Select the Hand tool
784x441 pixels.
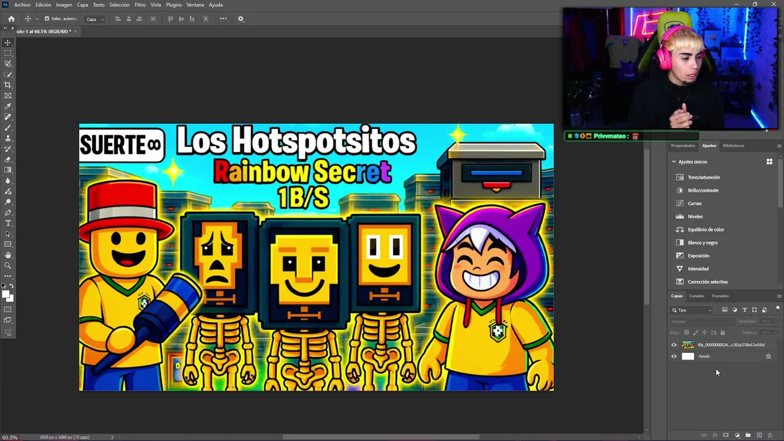pyautogui.click(x=8, y=255)
